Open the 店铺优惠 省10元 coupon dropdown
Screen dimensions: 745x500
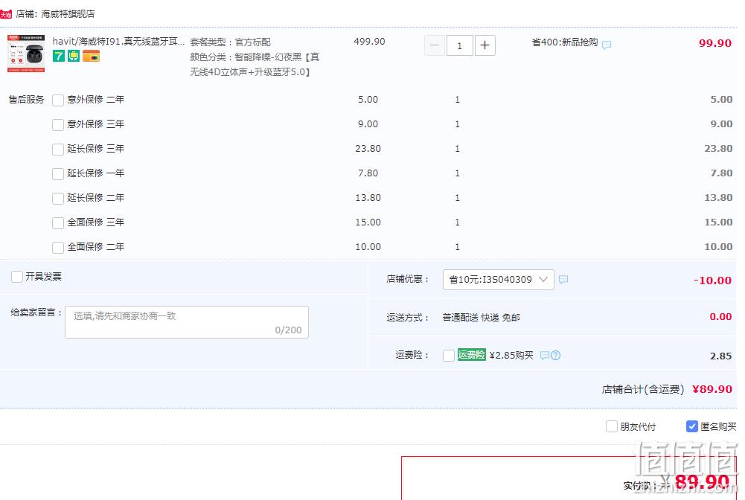pyautogui.click(x=498, y=280)
